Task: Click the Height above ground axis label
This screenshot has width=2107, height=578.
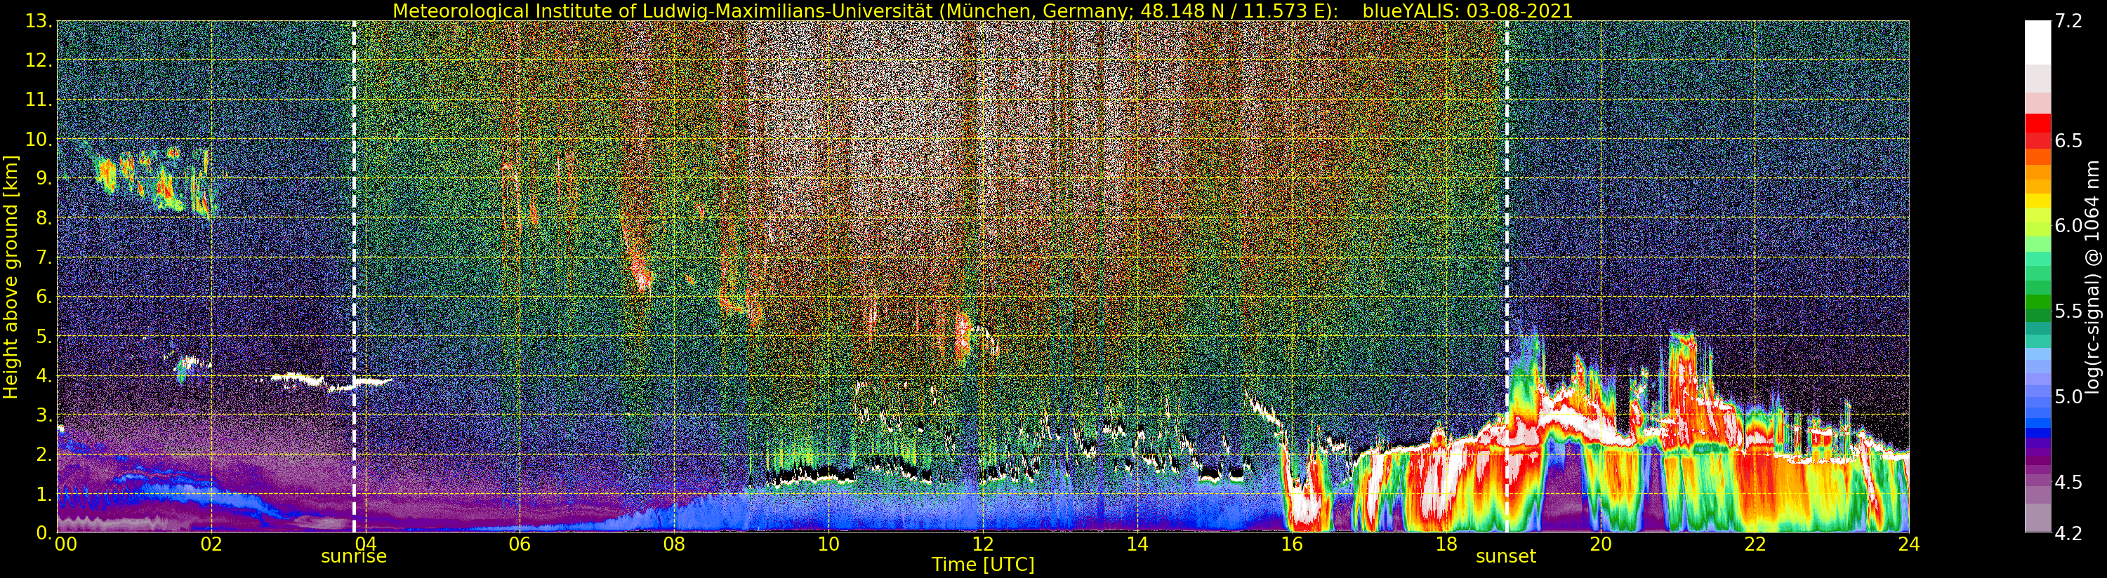Action: tap(11, 276)
